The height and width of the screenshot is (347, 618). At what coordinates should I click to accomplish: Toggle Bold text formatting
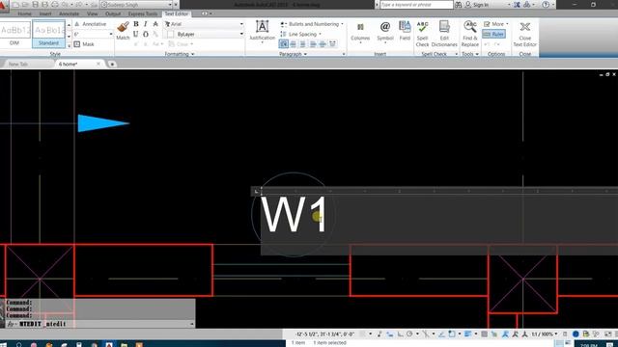(x=136, y=24)
